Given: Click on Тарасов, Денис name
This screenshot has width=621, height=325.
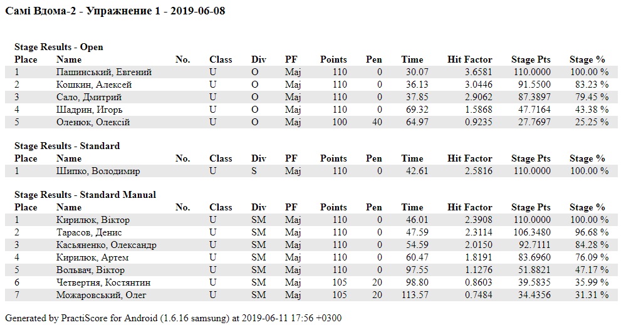Looking at the screenshot, I should pos(90,232).
